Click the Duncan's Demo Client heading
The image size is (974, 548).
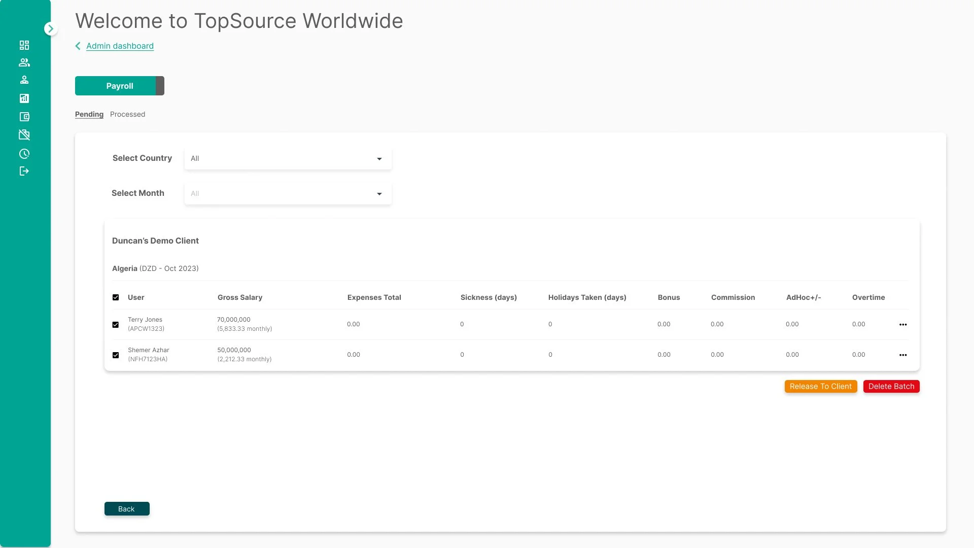pyautogui.click(x=155, y=241)
